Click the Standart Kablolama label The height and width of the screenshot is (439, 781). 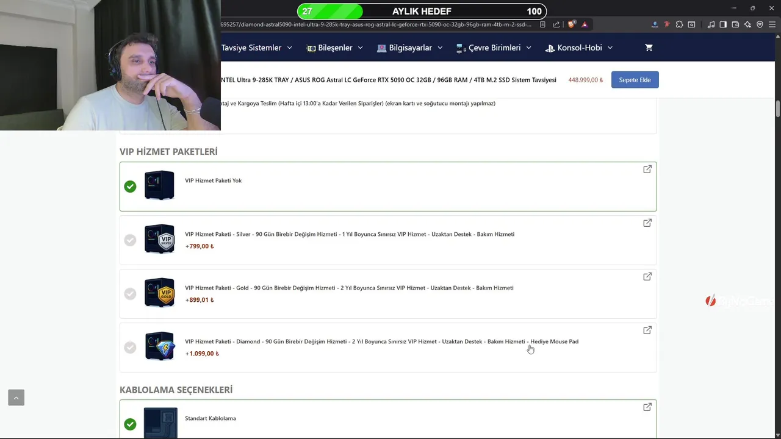211,418
